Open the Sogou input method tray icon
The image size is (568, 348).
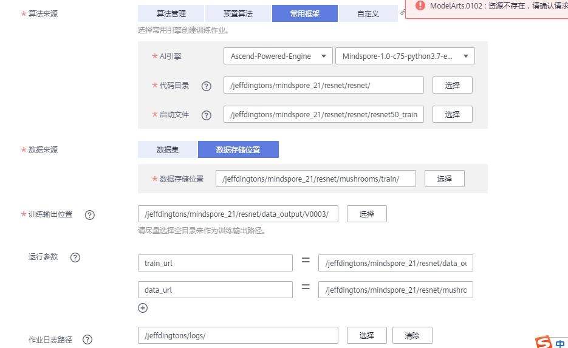(543, 342)
